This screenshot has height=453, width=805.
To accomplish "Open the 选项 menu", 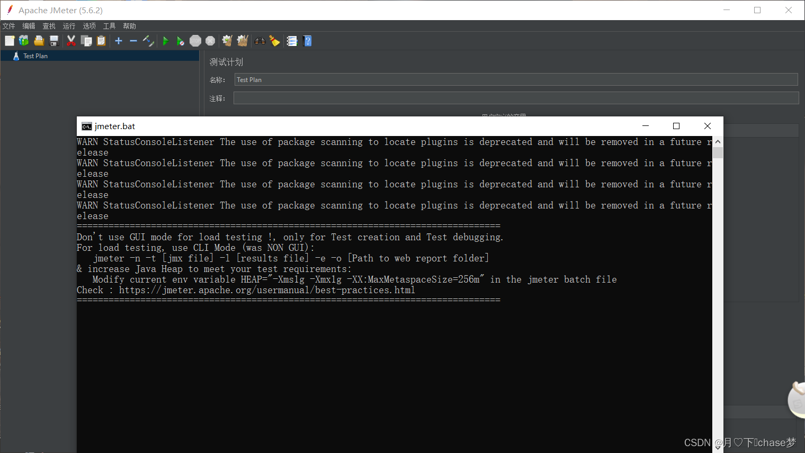I will pos(89,26).
